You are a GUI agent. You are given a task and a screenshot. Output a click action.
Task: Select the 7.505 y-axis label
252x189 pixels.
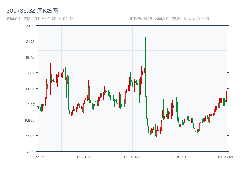pyautogui.click(x=30, y=136)
